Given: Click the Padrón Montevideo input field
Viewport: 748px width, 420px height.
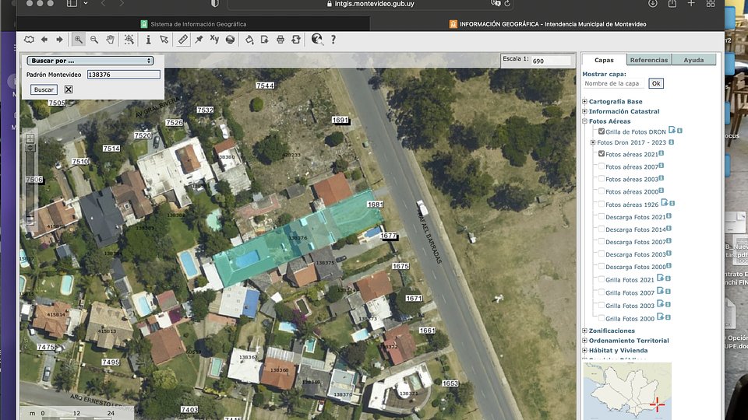Looking at the screenshot, I should 123,75.
